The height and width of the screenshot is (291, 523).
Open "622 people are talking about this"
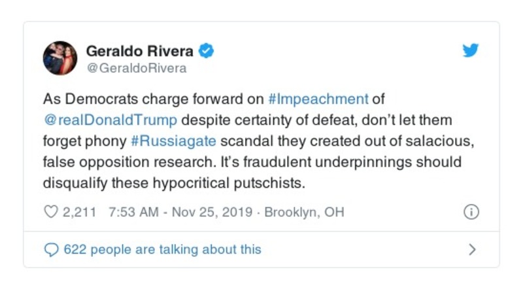coord(162,249)
